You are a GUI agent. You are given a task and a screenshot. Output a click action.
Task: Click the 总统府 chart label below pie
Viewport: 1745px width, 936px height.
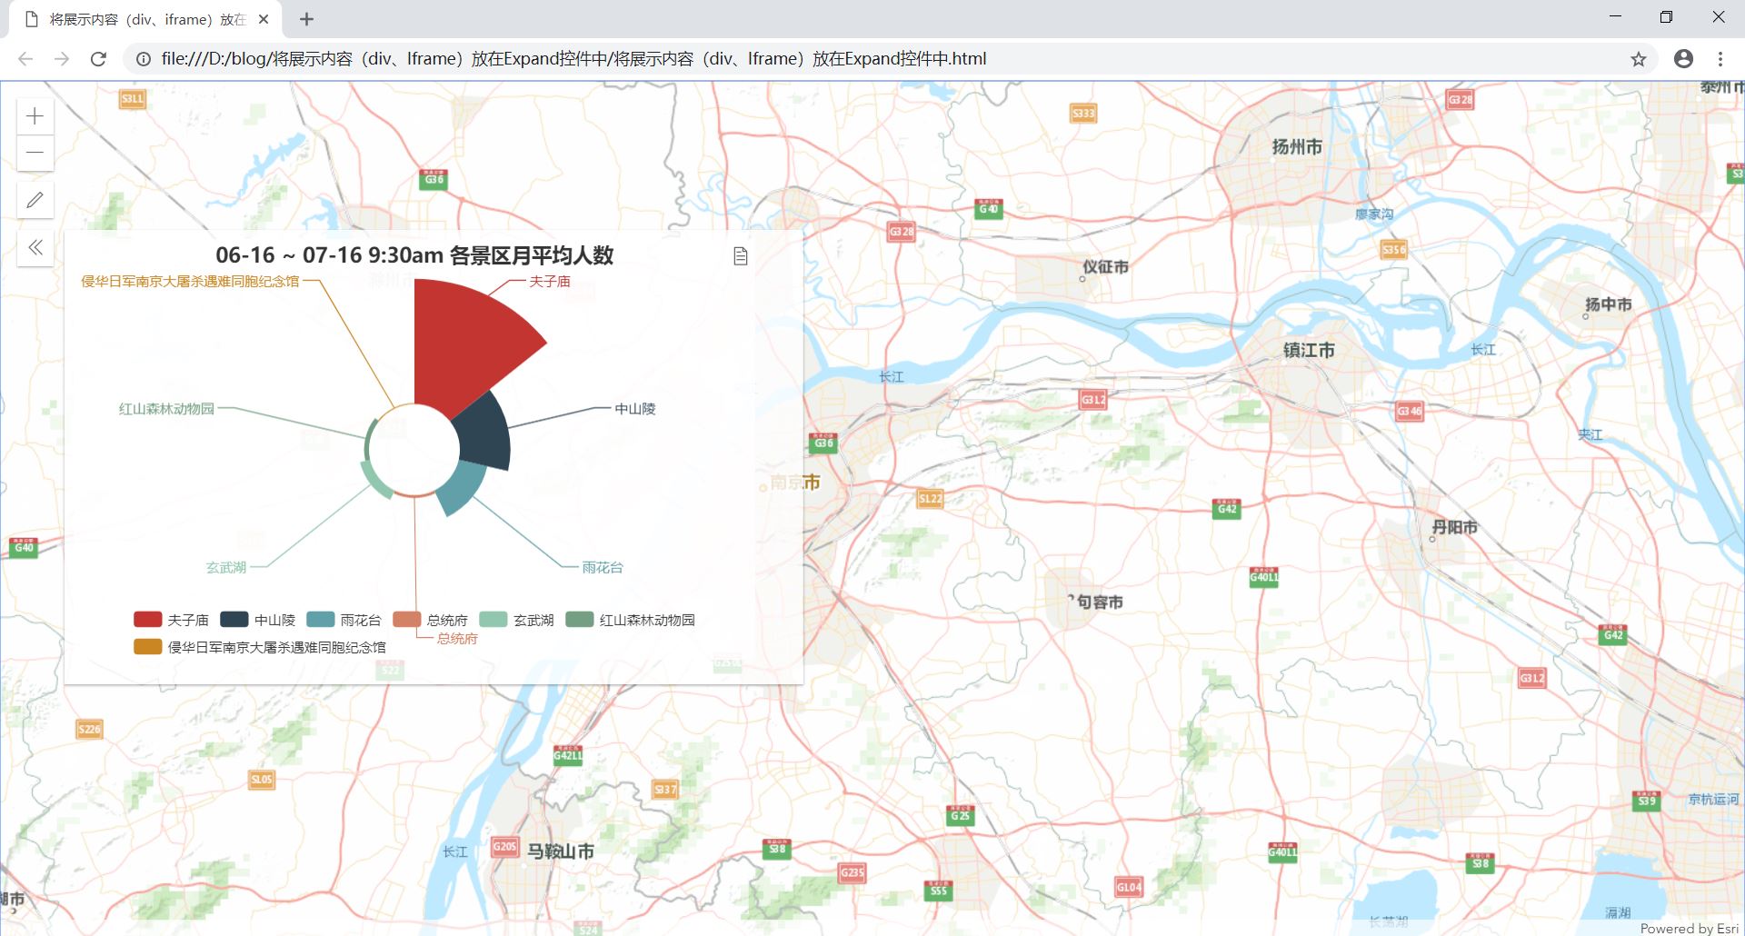(x=457, y=639)
